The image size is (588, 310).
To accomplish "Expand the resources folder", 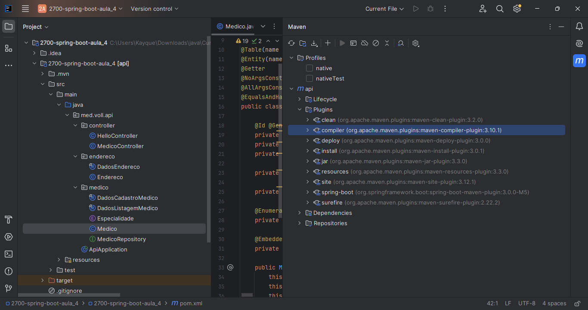I will [59, 260].
